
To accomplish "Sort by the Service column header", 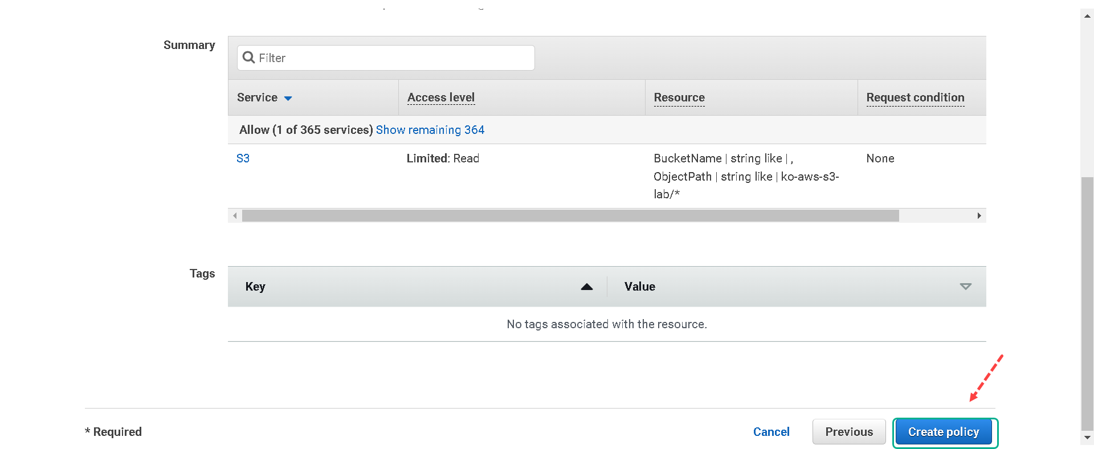I will point(257,97).
